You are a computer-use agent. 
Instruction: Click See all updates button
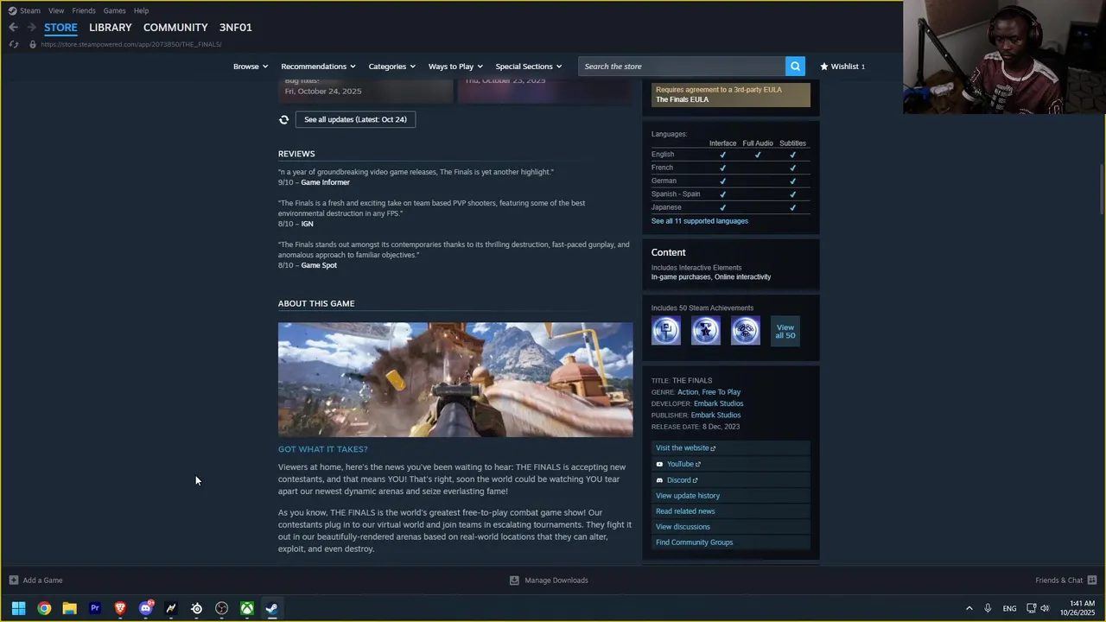(x=355, y=119)
